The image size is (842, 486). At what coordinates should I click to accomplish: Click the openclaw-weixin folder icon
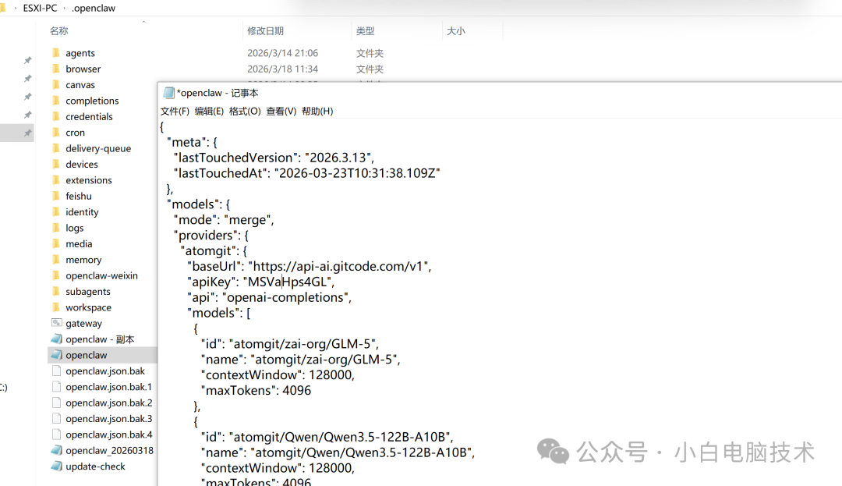pos(56,275)
